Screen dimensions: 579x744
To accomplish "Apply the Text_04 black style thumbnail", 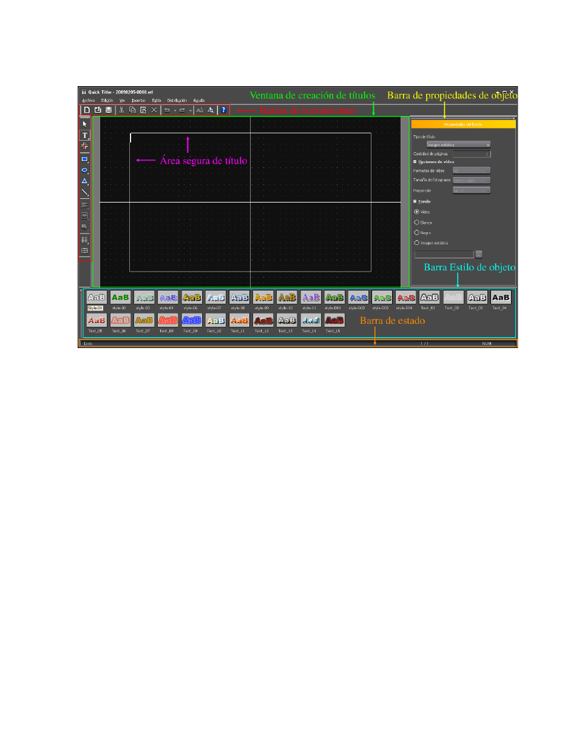I will [x=501, y=297].
